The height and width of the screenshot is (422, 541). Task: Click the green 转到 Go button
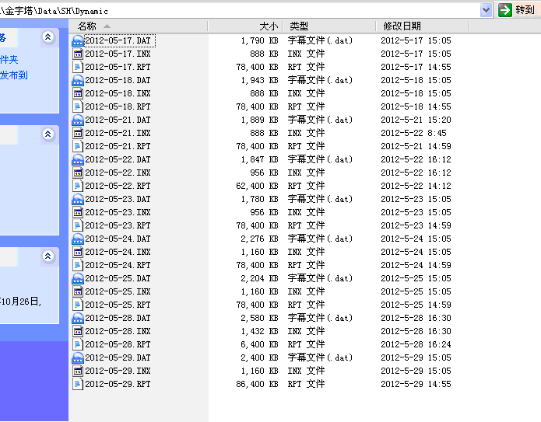click(517, 10)
